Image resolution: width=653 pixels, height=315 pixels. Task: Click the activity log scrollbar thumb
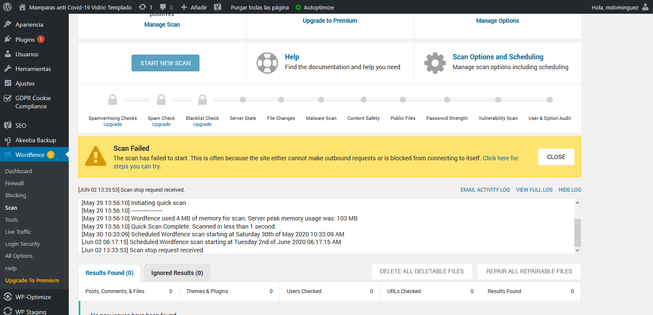point(577,232)
